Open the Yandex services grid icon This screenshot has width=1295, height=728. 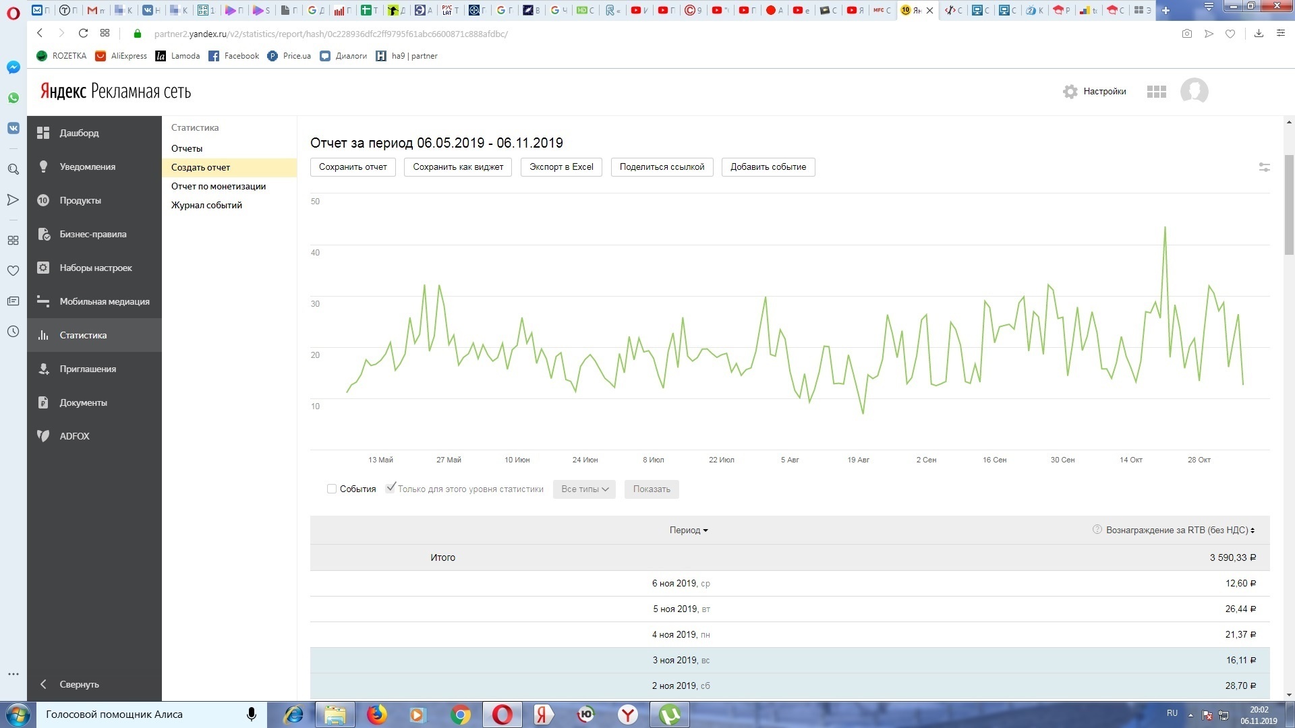click(1156, 92)
